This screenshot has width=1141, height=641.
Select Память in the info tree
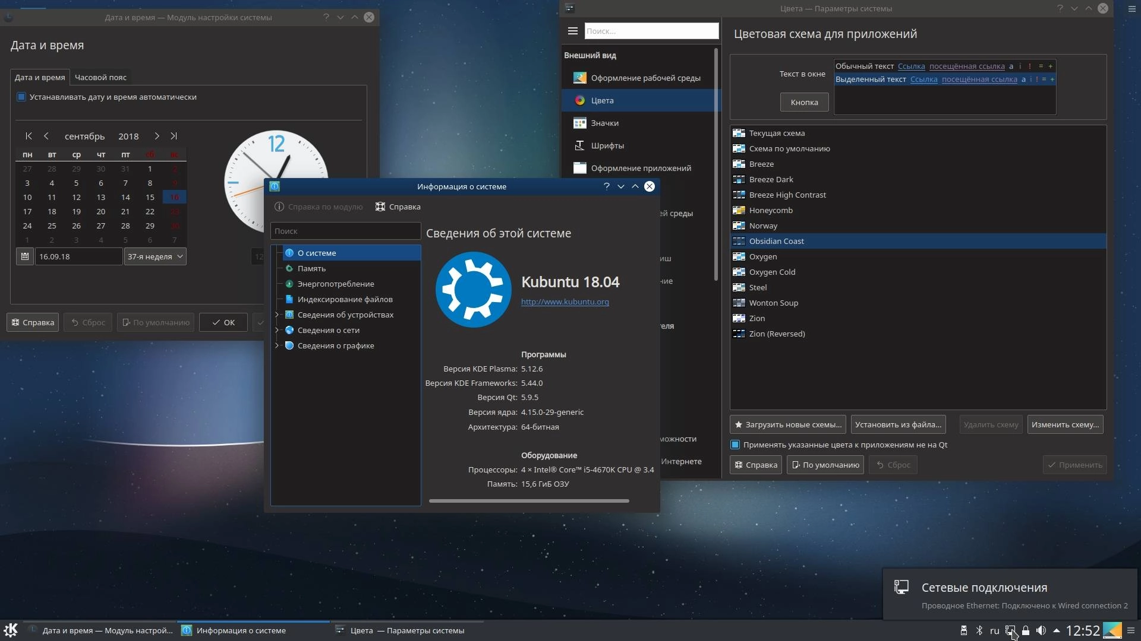351,268
